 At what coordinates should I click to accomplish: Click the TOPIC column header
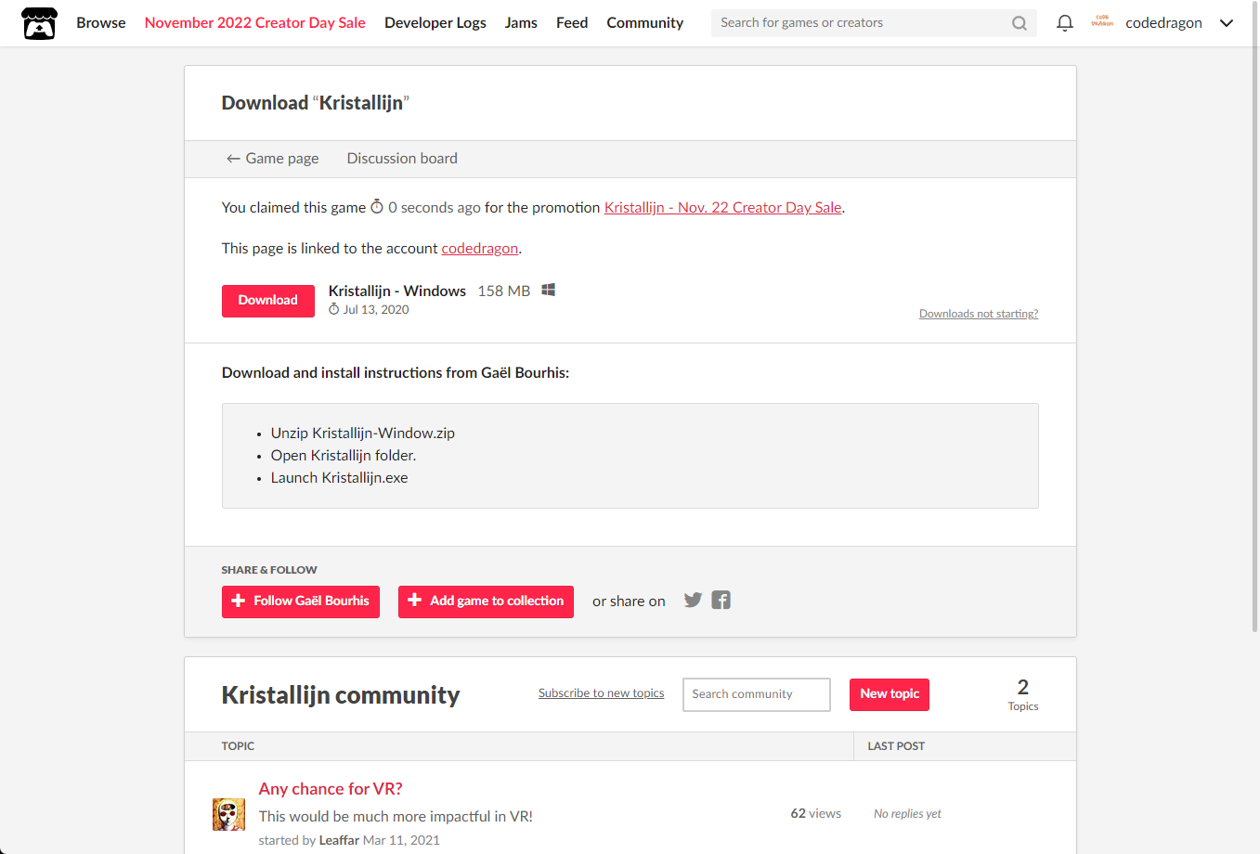click(x=238, y=746)
